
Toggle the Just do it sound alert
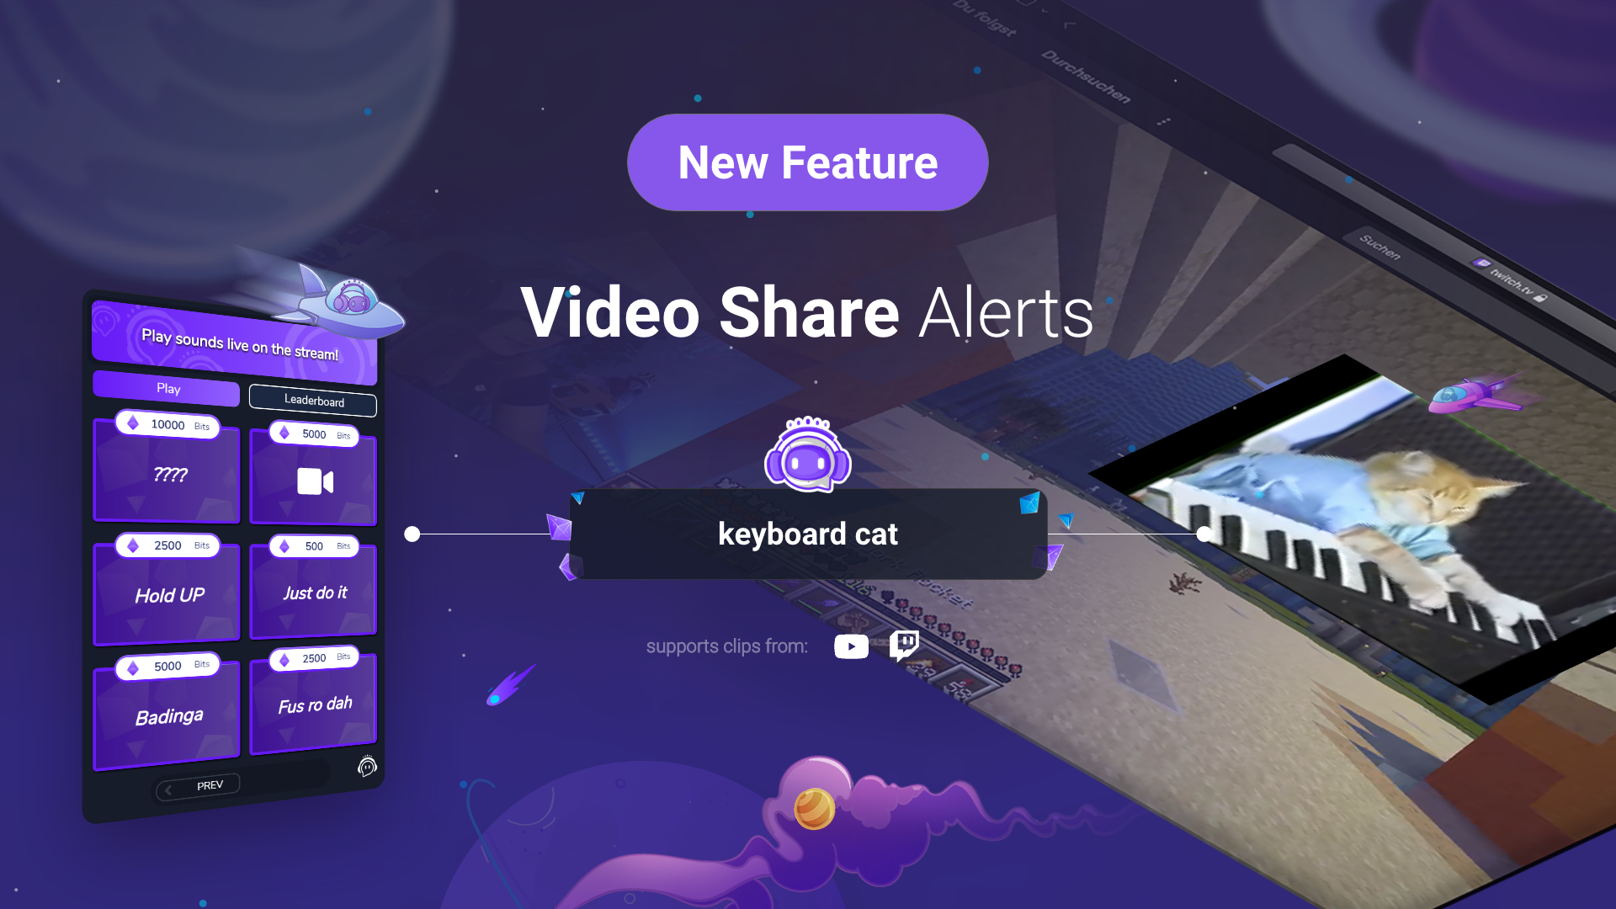tap(314, 593)
